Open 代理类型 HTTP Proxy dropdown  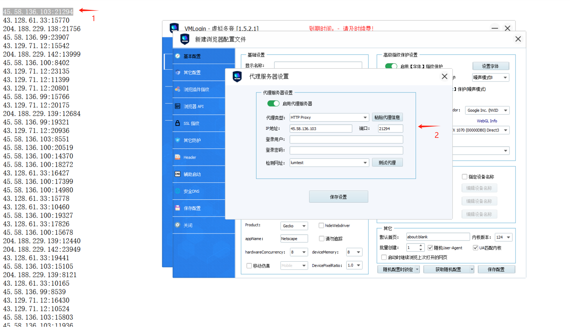click(x=329, y=117)
